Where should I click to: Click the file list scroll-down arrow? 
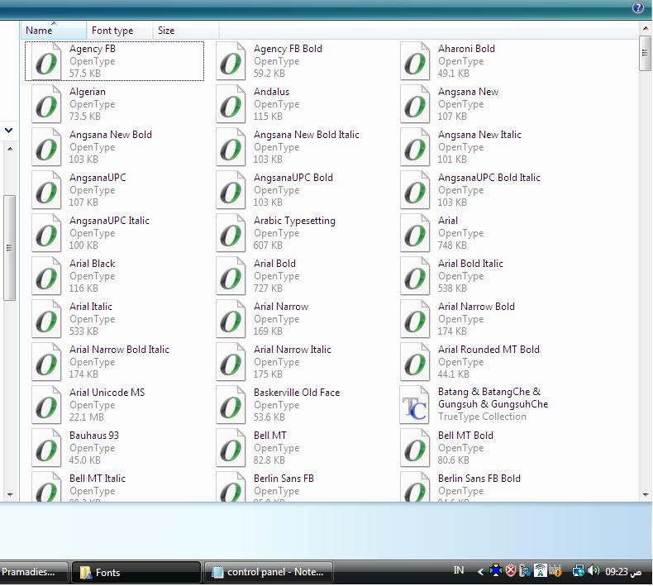coord(646,495)
